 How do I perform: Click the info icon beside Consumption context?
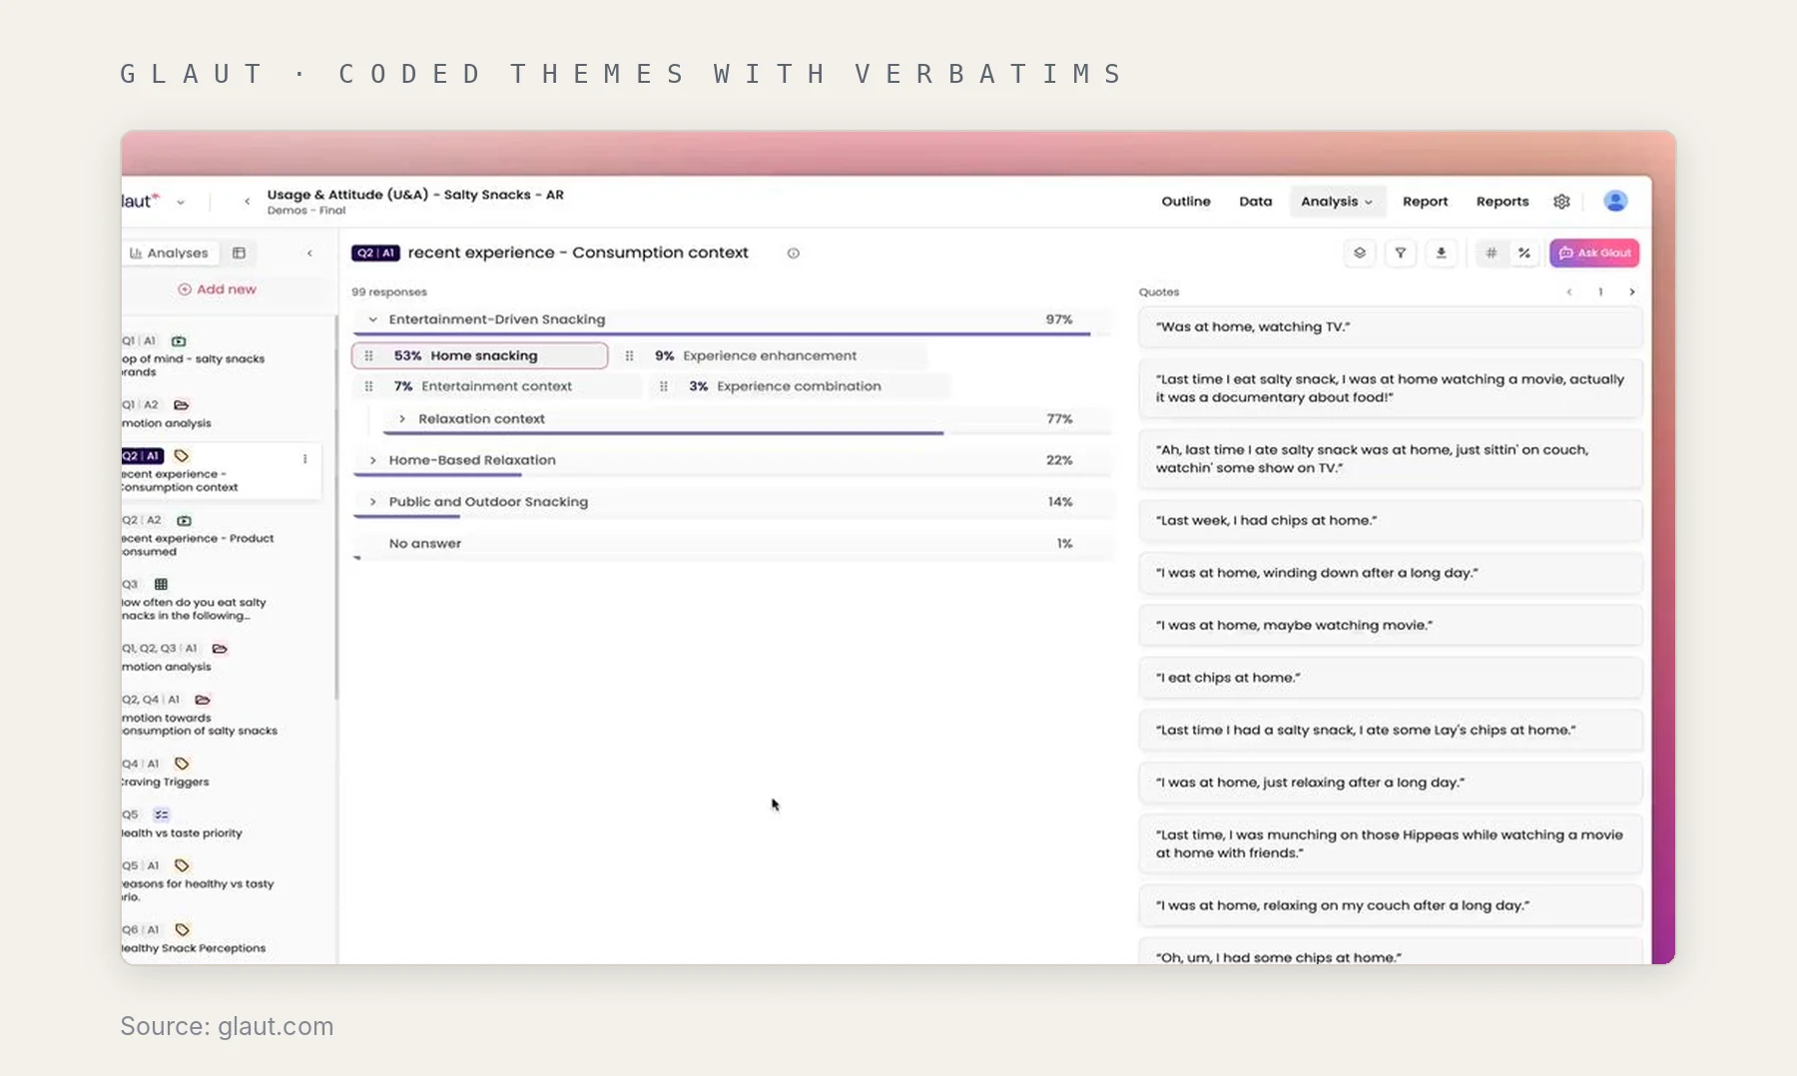point(793,254)
